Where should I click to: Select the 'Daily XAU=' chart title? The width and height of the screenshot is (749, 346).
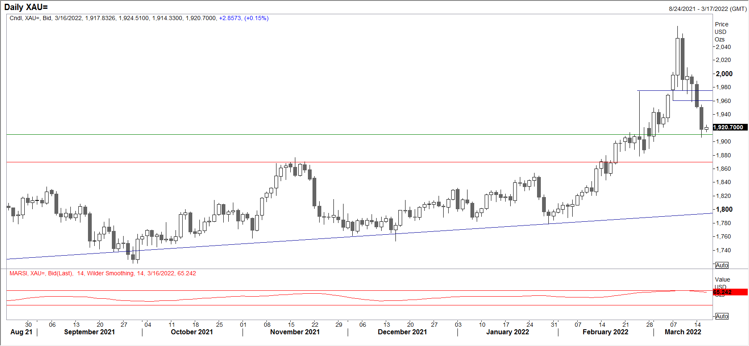click(x=26, y=7)
